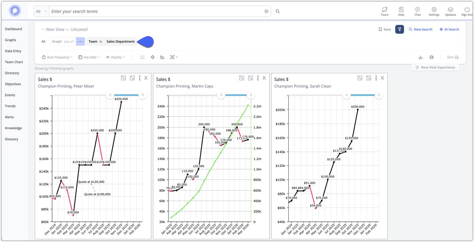Click second resize icon on Sarah Clean graph
The height and width of the screenshot is (242, 474).
[x=369, y=78]
